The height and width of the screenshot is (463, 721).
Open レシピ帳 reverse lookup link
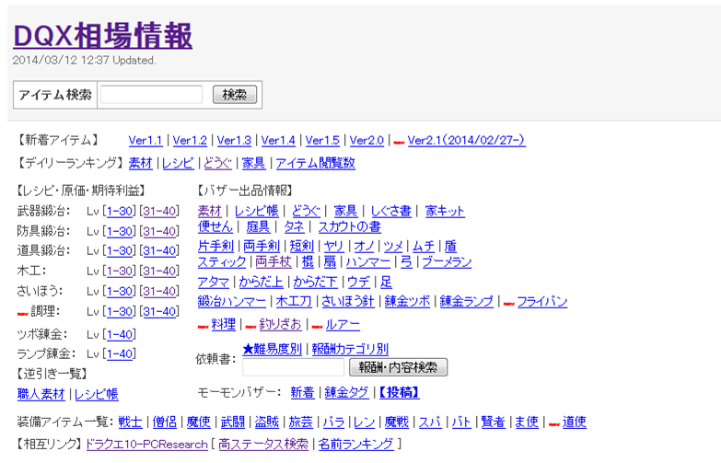tap(96, 394)
